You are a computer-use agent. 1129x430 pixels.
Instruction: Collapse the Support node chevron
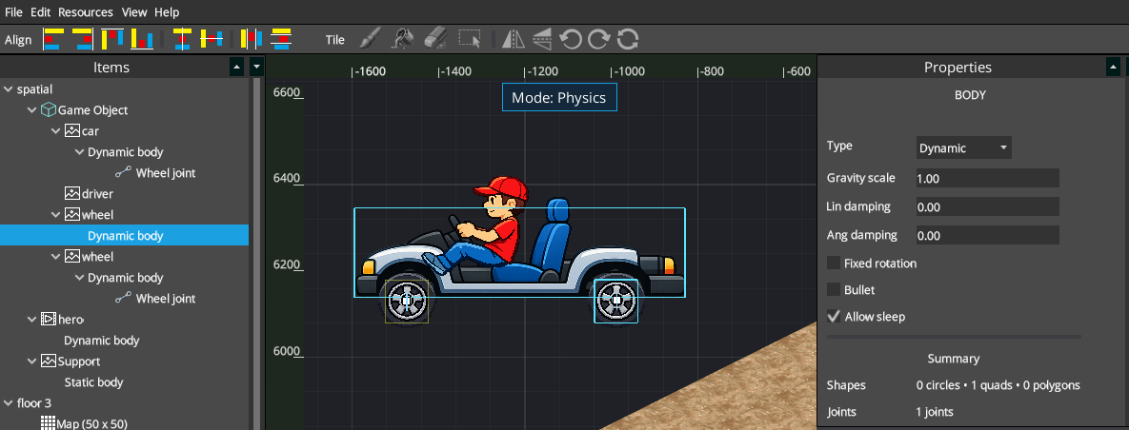point(31,361)
